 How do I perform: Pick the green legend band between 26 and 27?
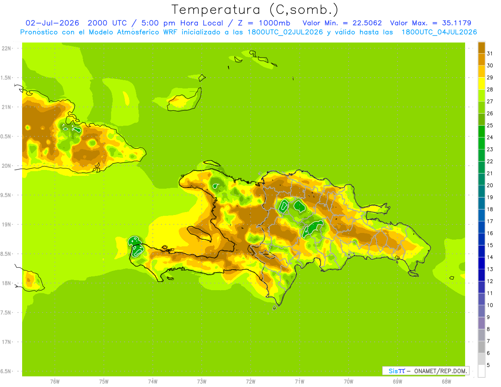click(481, 107)
